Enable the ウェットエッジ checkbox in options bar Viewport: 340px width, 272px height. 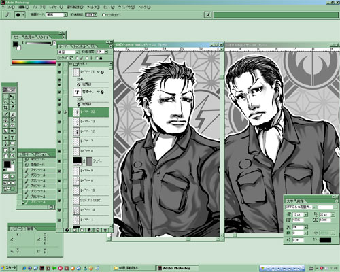tap(103, 15)
